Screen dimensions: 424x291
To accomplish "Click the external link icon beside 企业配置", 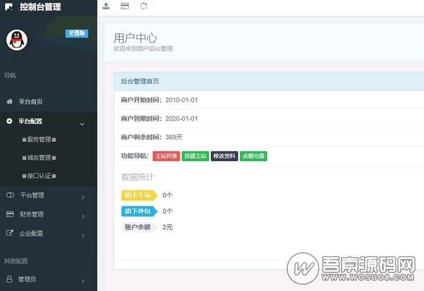I will [10, 233].
